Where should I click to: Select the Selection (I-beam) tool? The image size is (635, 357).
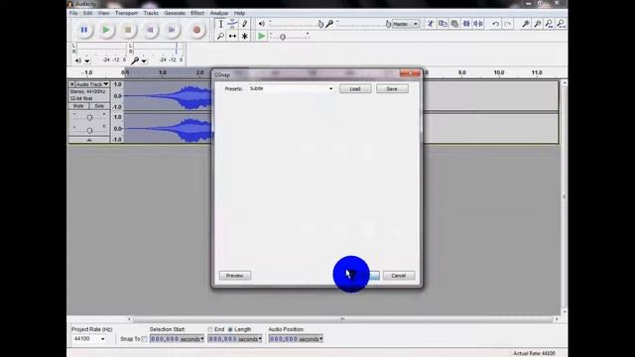[220, 24]
